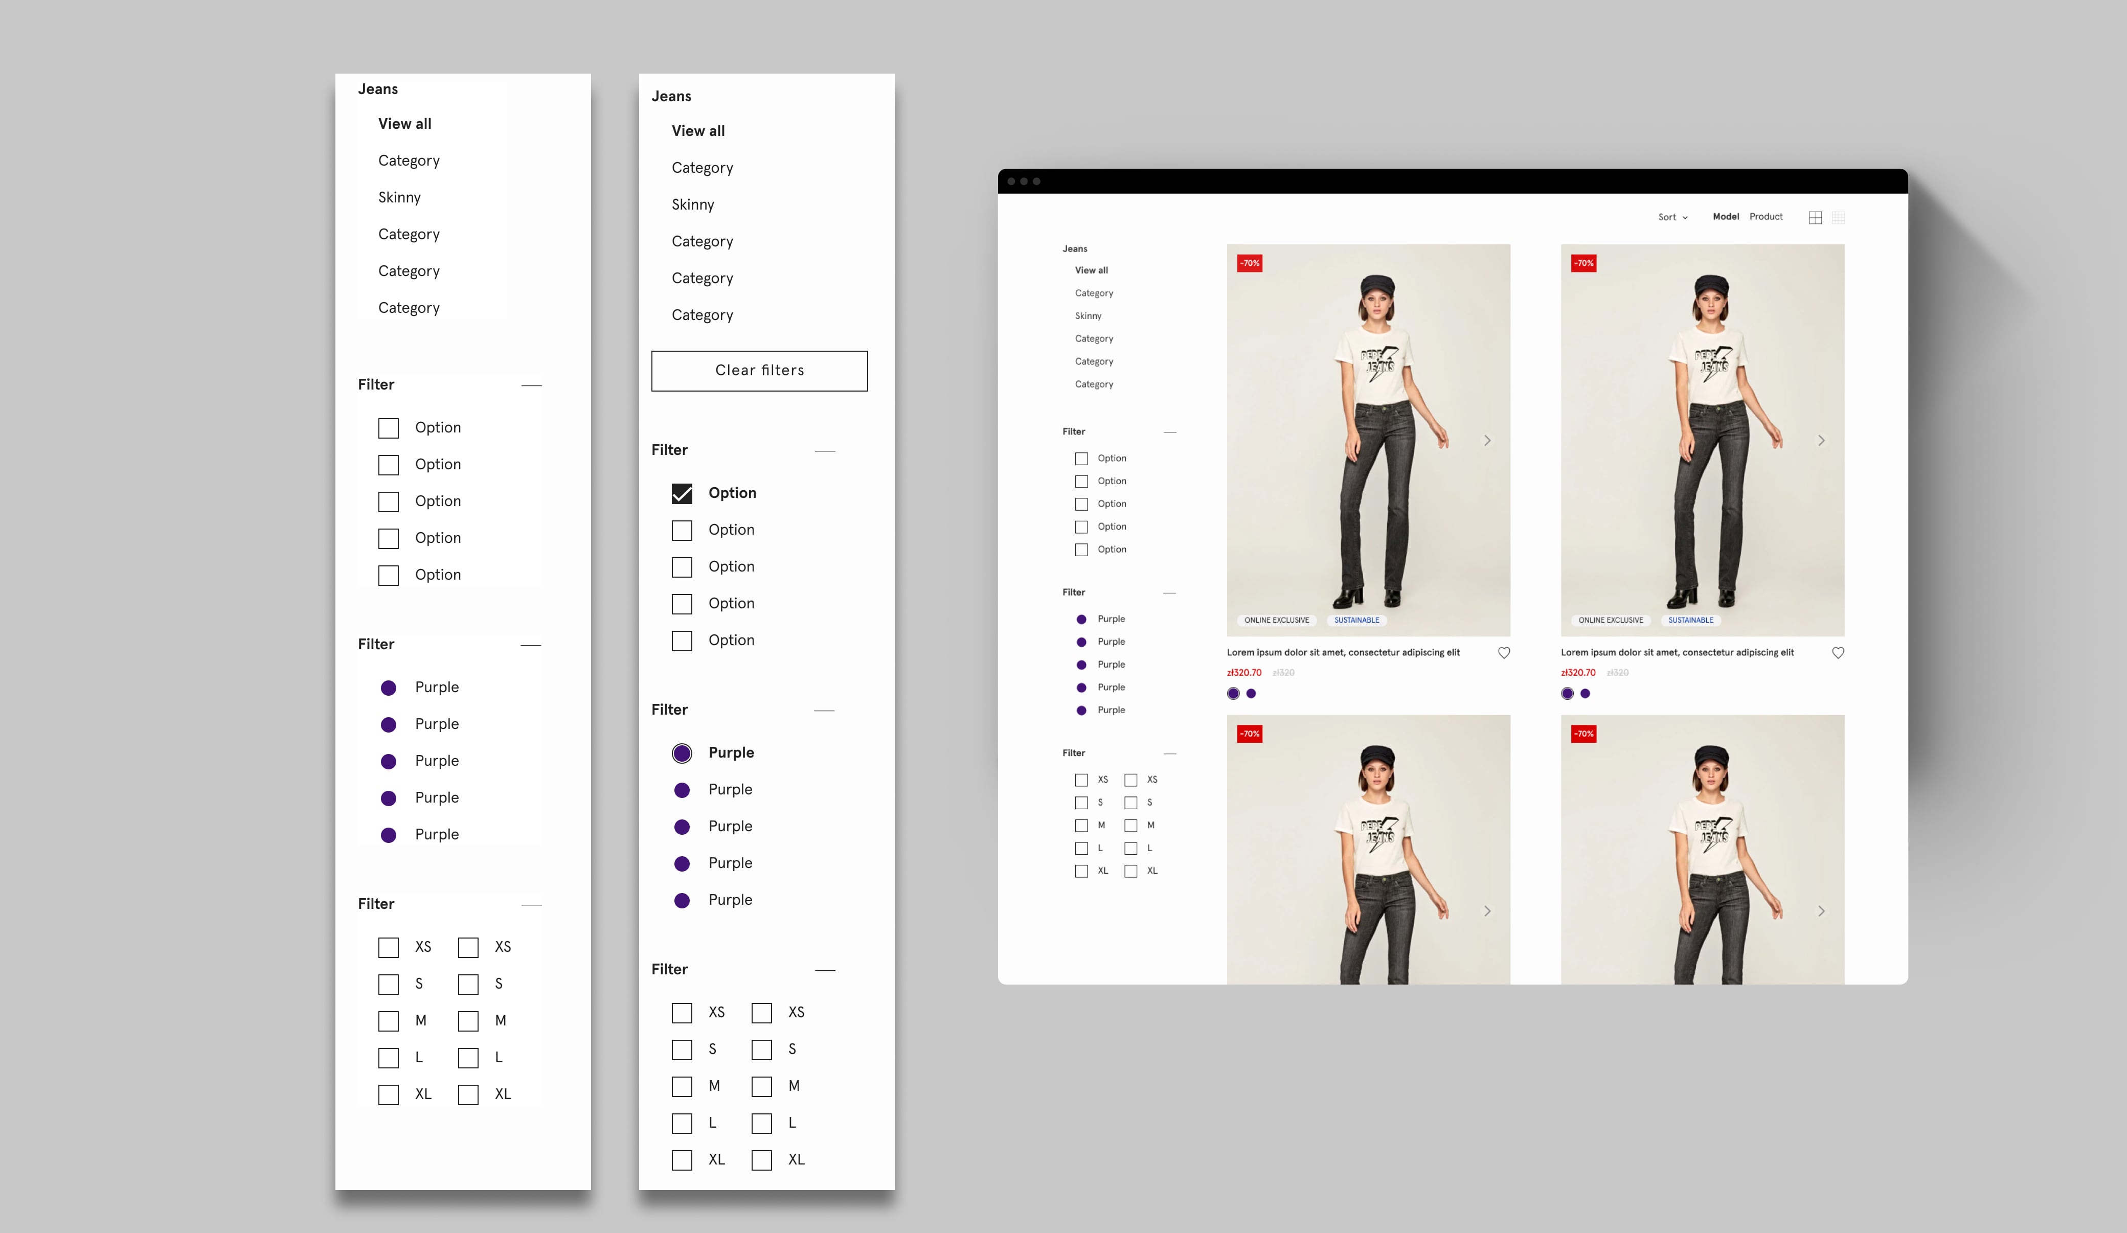The image size is (2127, 1233).
Task: Switch to the dense small-grid view icon
Action: (x=1838, y=218)
